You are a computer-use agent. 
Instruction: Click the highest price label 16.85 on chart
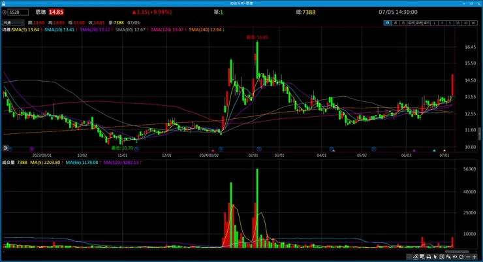257,37
